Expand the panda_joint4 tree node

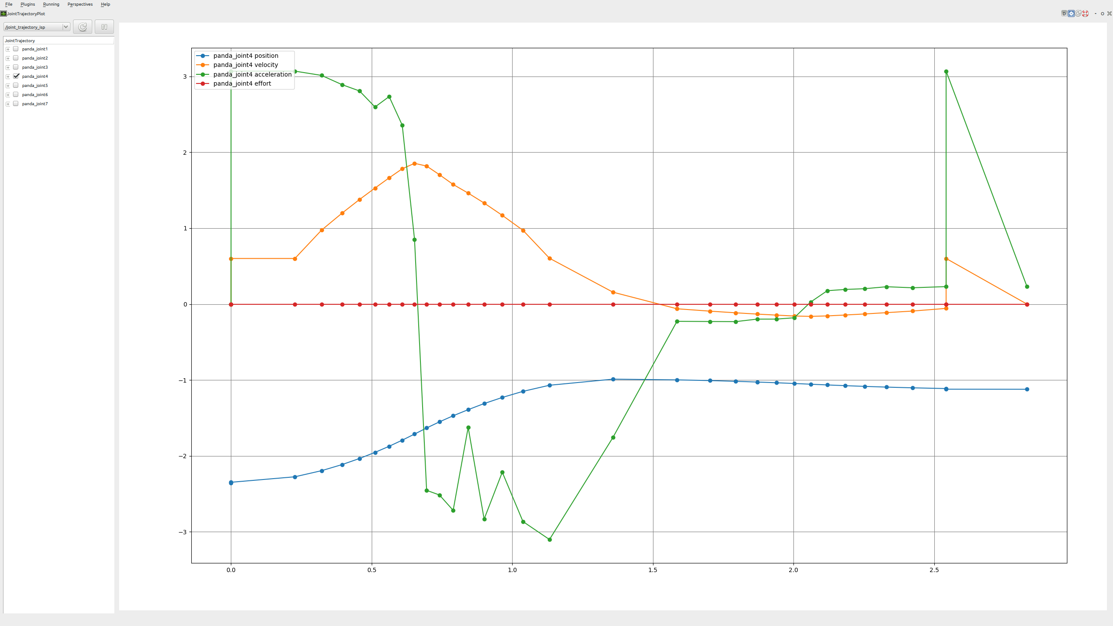click(8, 77)
